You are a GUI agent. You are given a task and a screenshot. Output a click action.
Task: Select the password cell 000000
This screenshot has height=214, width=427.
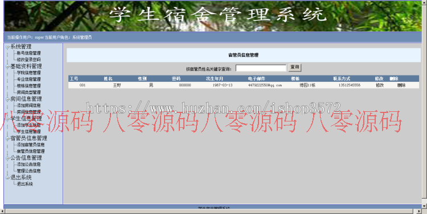pyautogui.click(x=185, y=85)
